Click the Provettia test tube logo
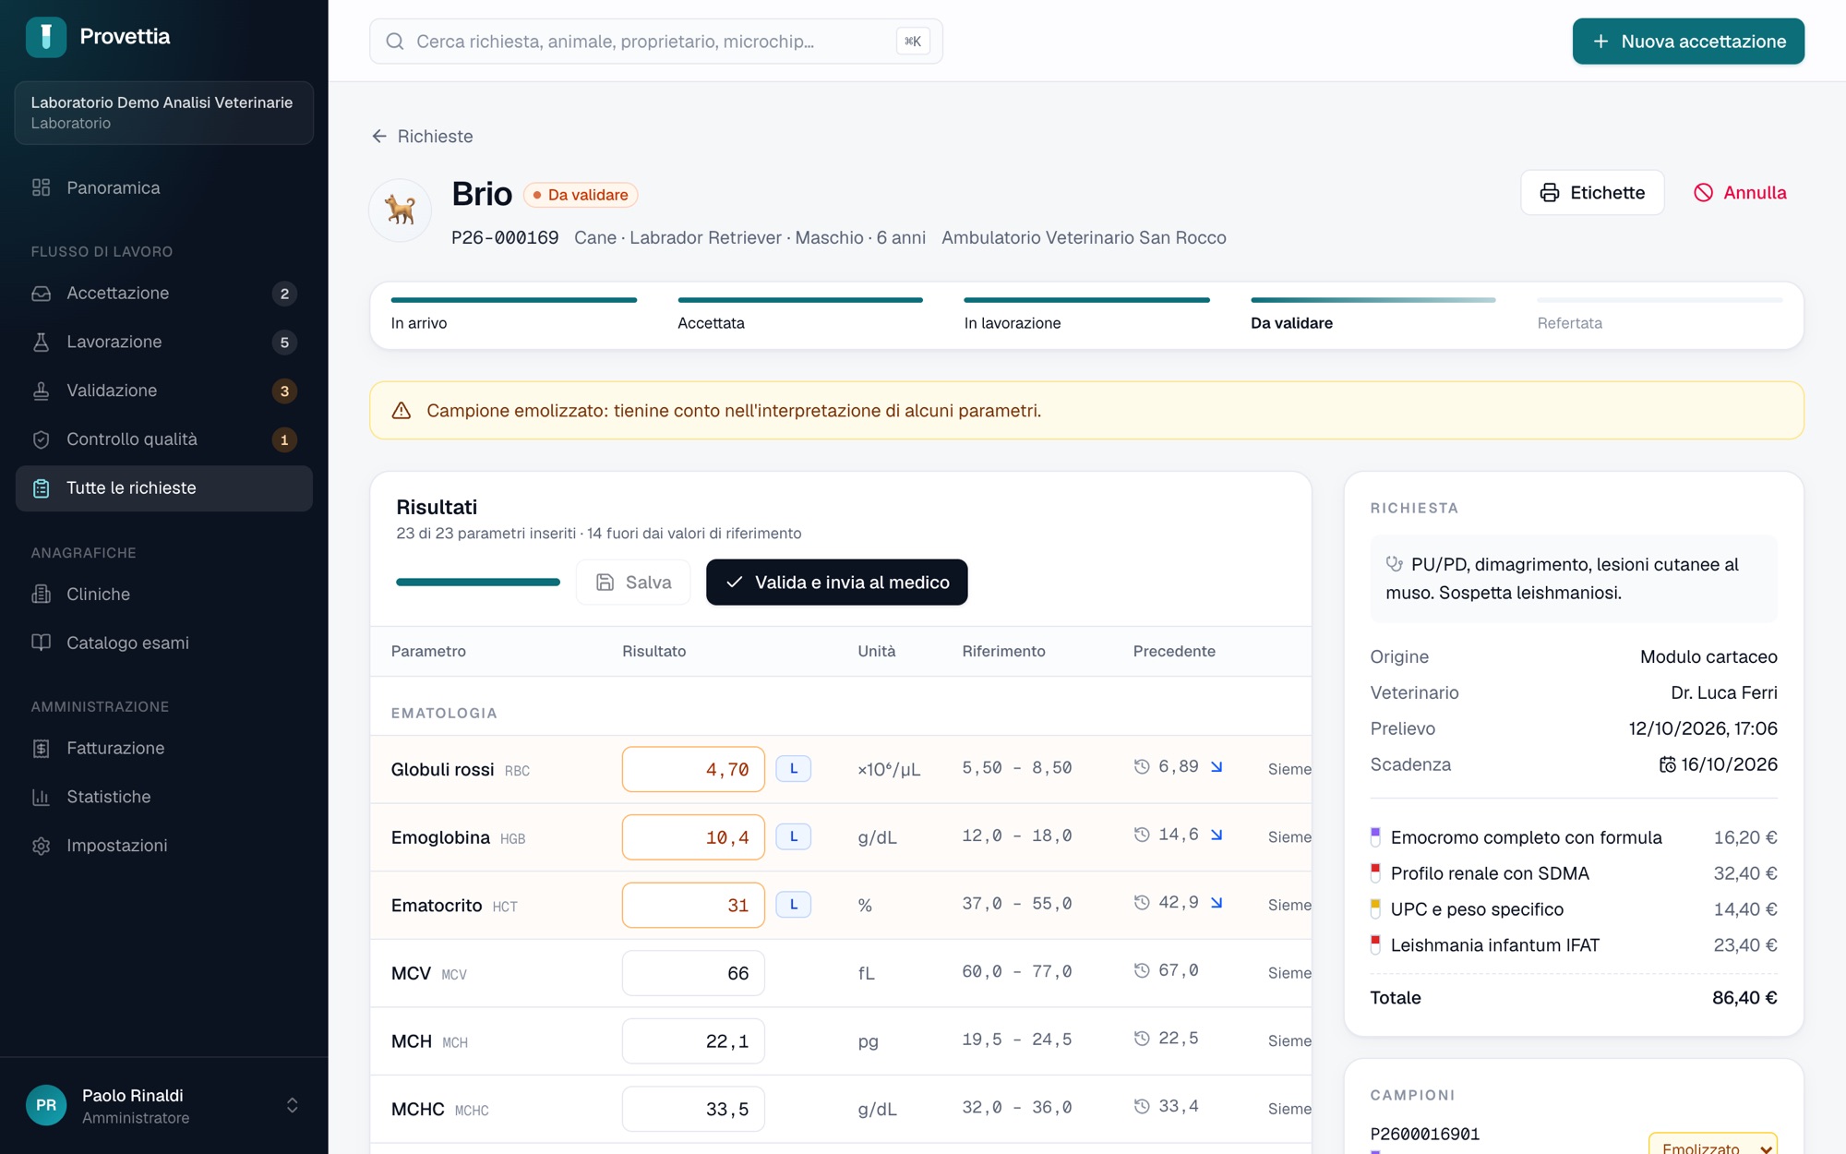The image size is (1846, 1154). coord(46,37)
